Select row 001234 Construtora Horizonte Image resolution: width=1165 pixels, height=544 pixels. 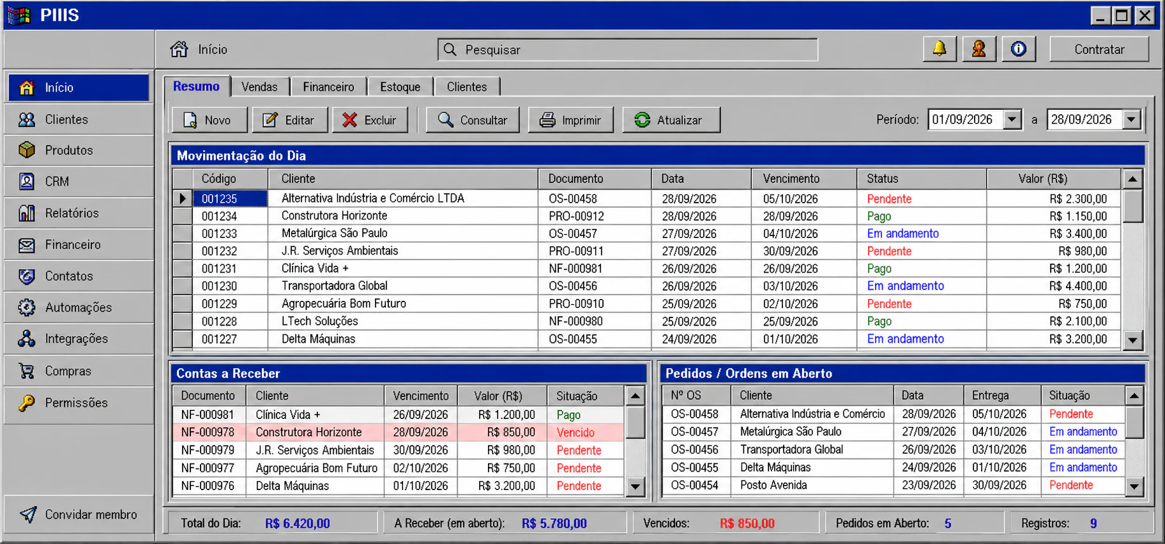click(647, 216)
